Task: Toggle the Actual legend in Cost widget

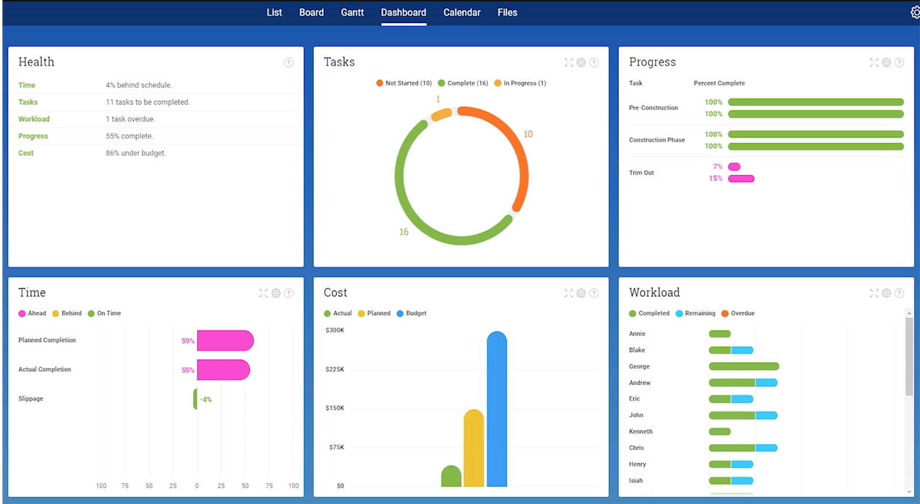Action: [338, 313]
